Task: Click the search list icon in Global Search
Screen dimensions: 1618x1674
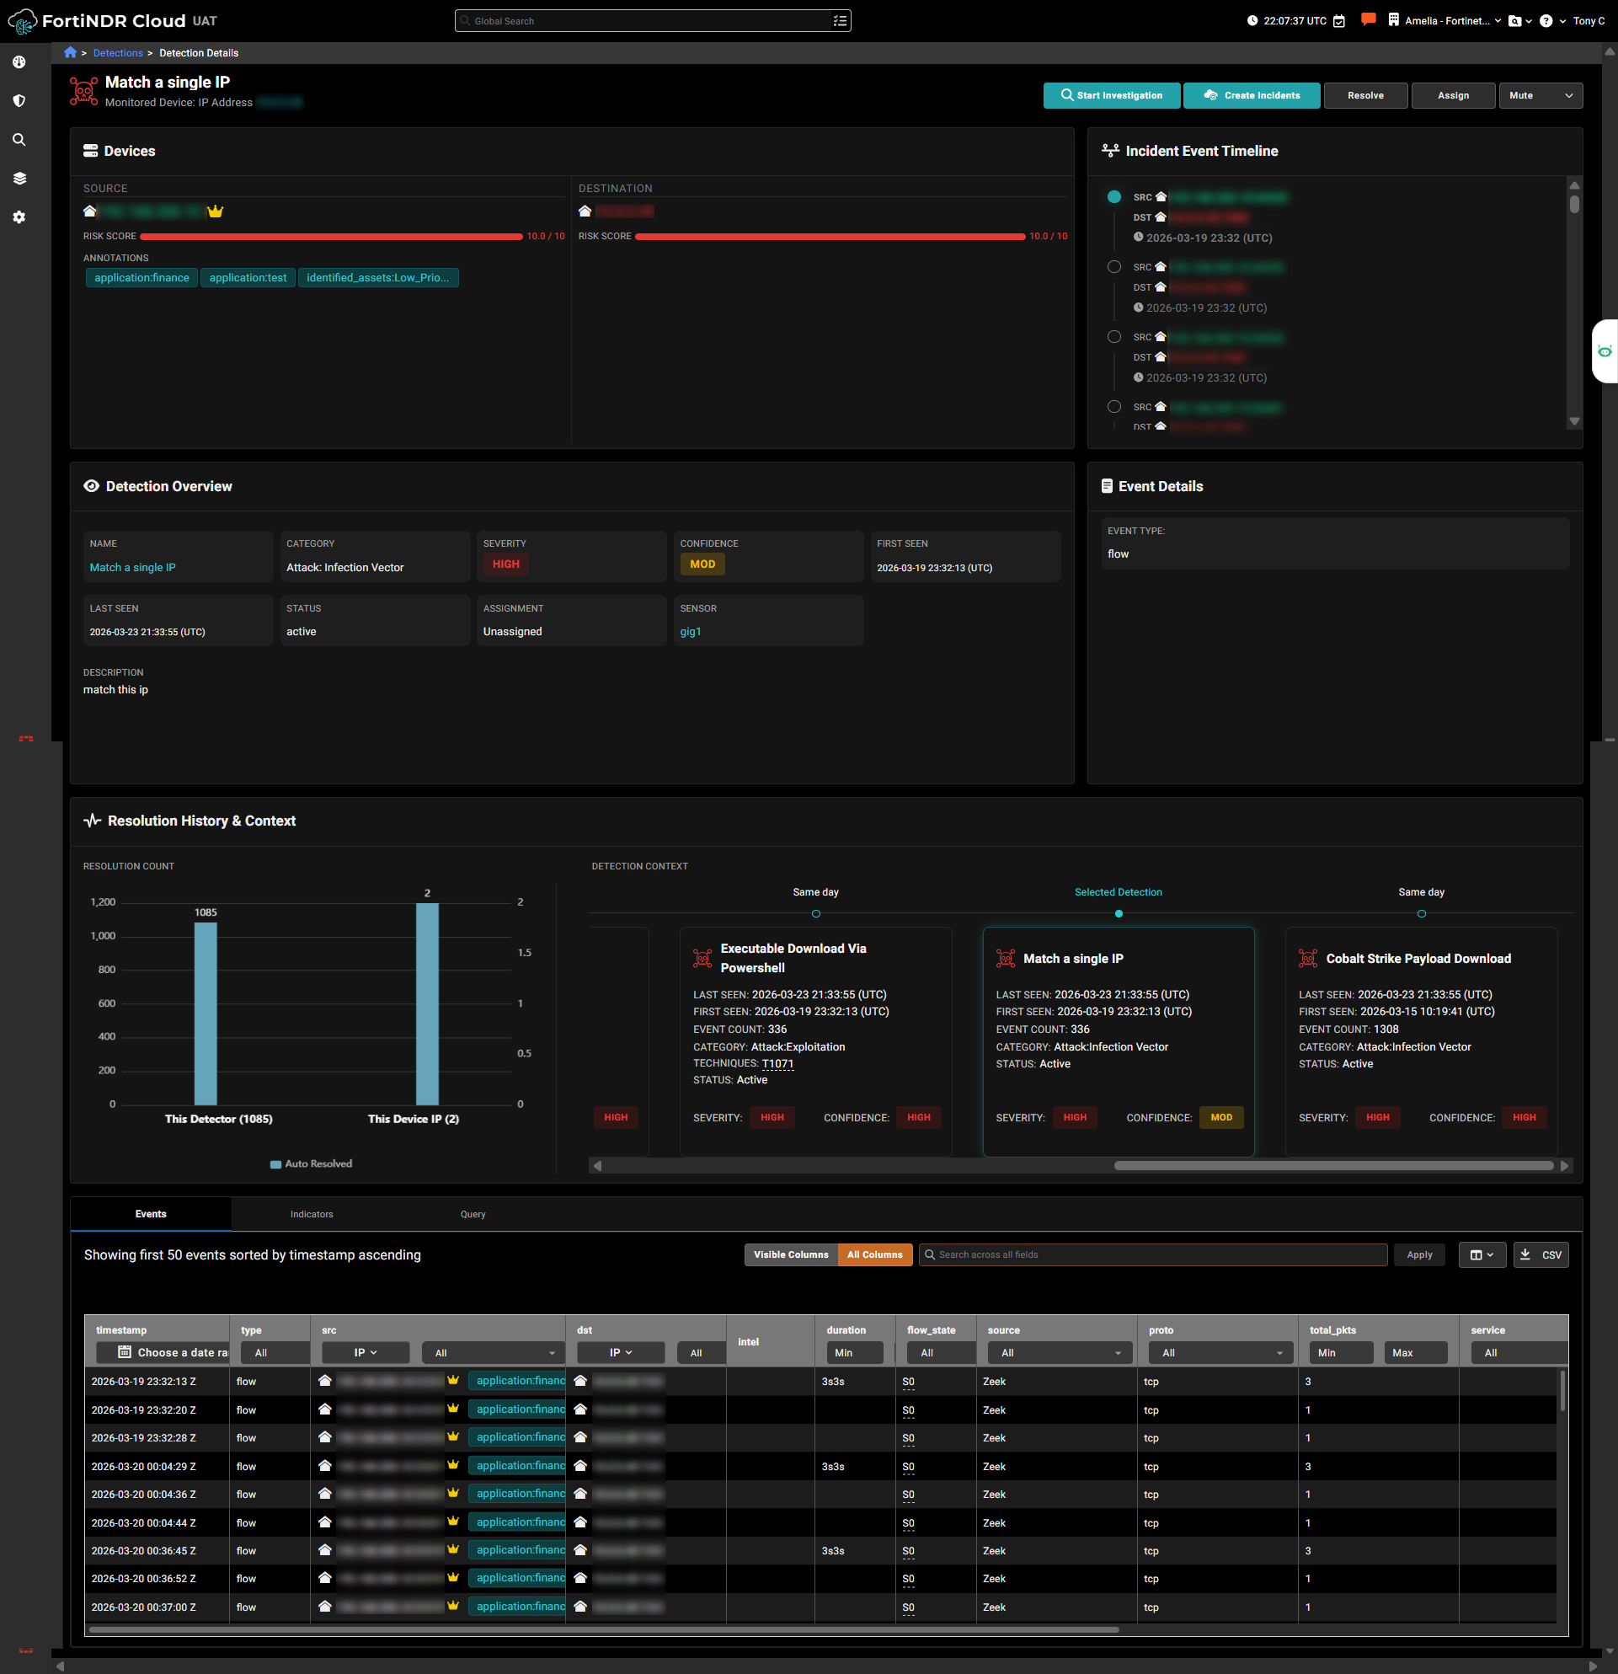Action: point(839,21)
